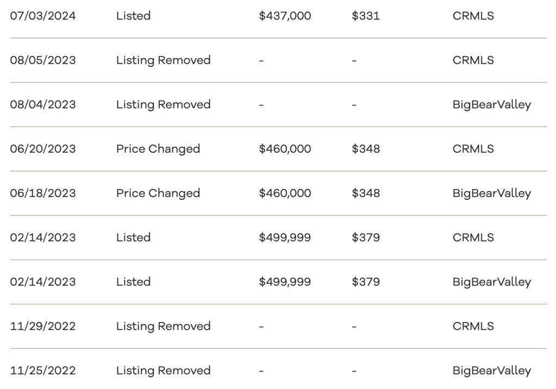This screenshot has width=556, height=389.
Task: Click the 11/25/2022 date cell
Action: tap(43, 371)
